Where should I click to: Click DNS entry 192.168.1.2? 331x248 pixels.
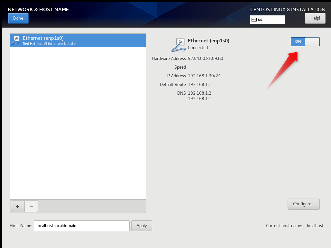click(x=199, y=93)
